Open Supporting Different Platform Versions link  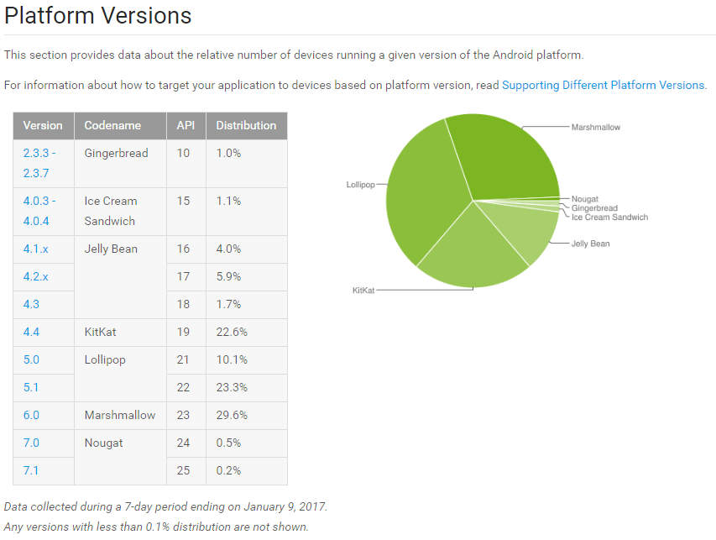click(x=604, y=86)
